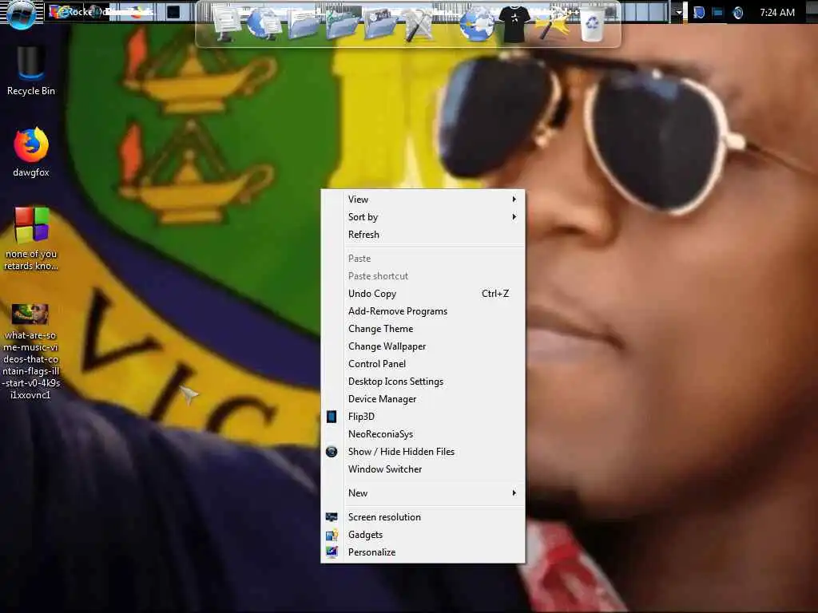Click the Personalize entry icon

click(332, 552)
